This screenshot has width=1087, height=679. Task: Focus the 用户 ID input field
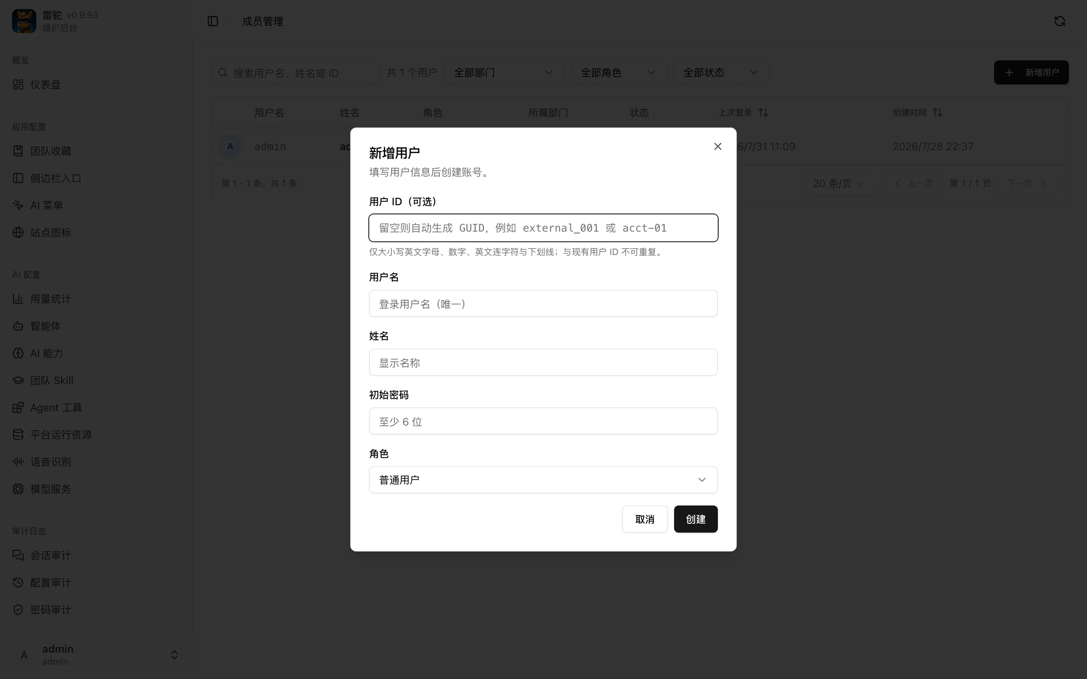point(543,228)
